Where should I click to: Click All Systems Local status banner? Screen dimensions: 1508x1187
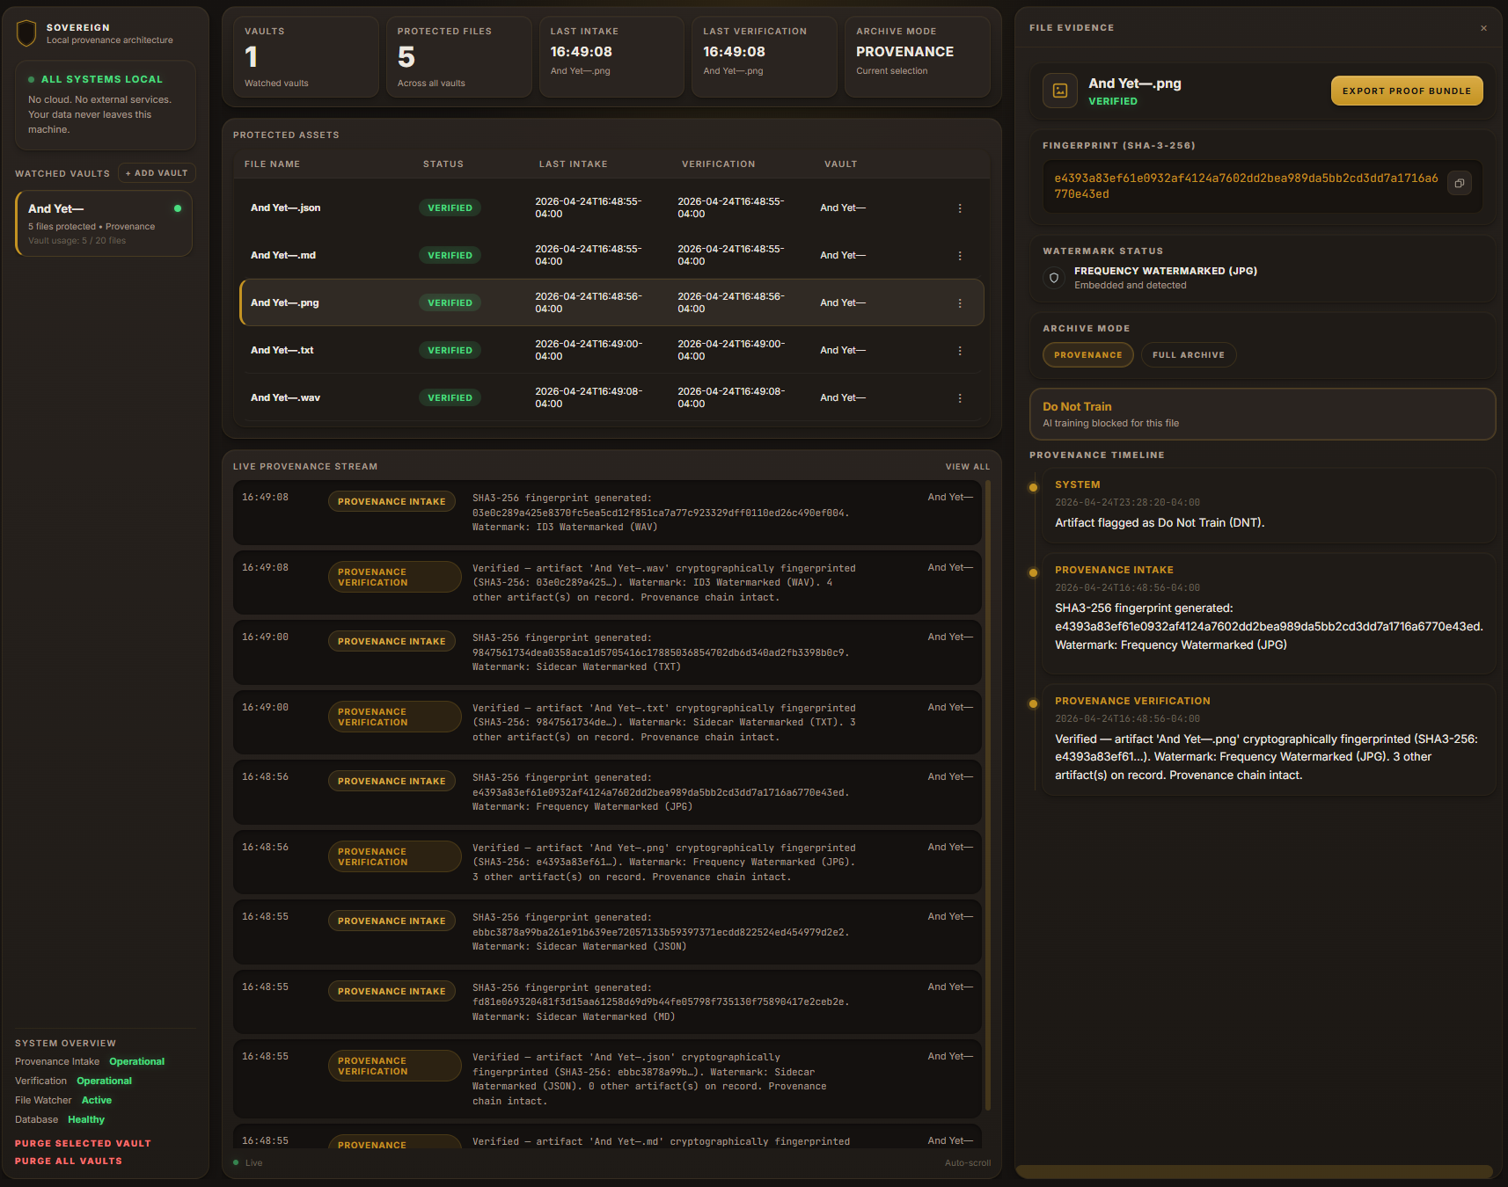point(105,106)
